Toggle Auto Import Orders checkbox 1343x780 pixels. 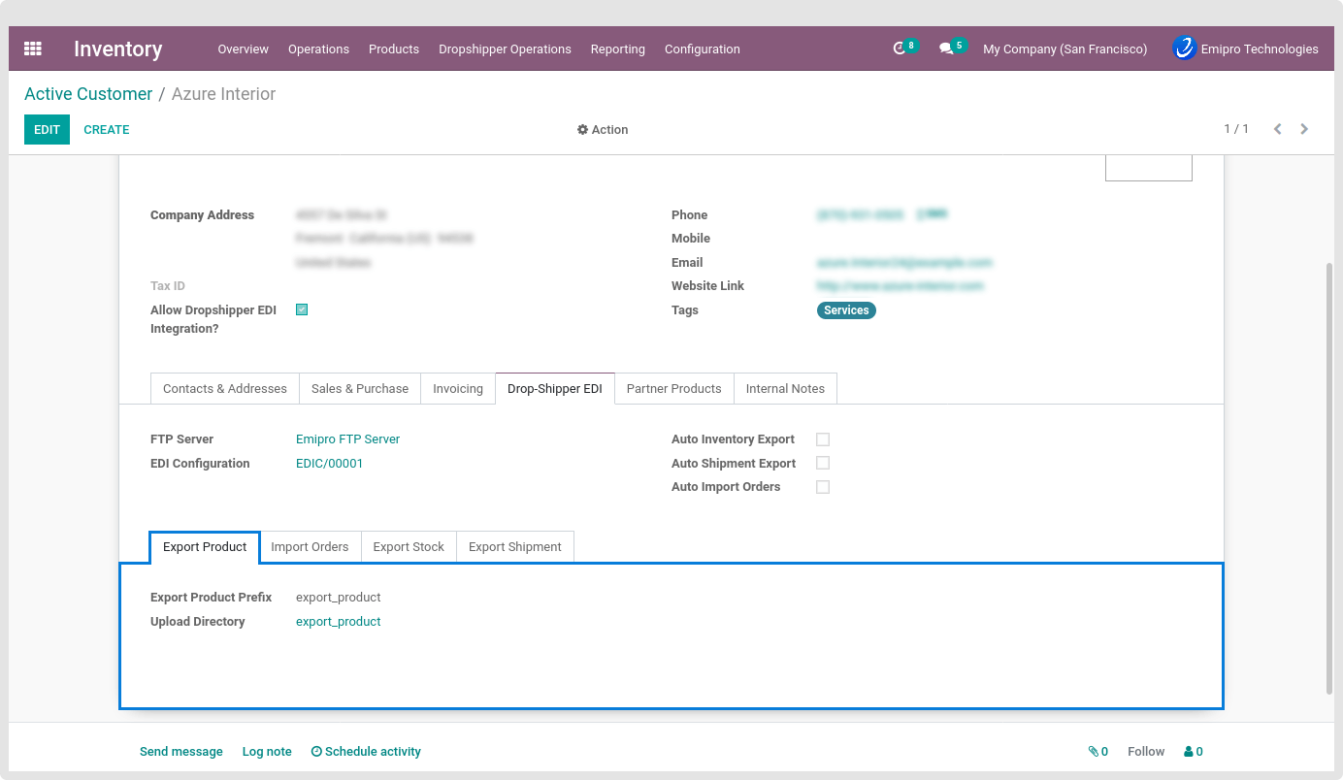click(823, 487)
